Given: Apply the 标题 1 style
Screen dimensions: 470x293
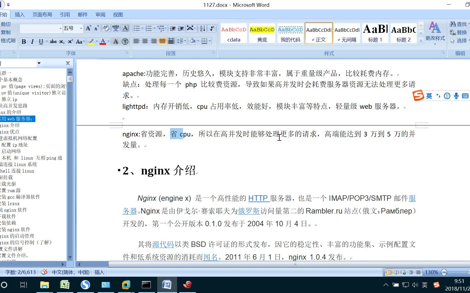Looking at the screenshot, I should tap(375, 33).
